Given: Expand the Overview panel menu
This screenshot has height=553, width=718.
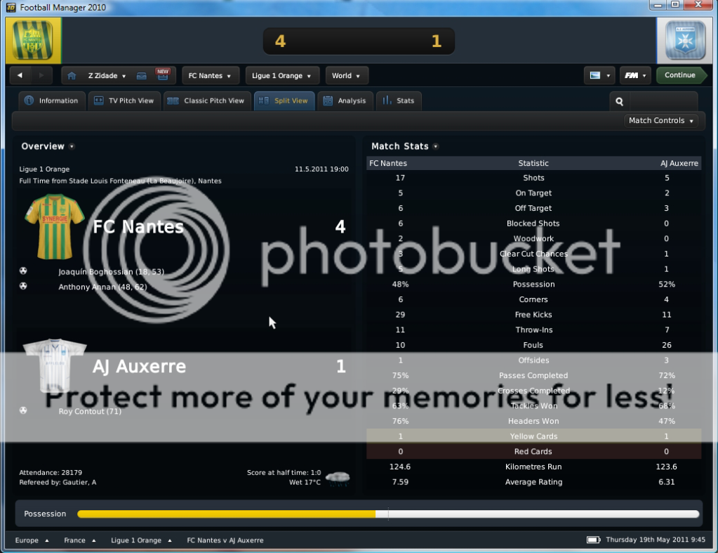Looking at the screenshot, I should click(x=72, y=147).
